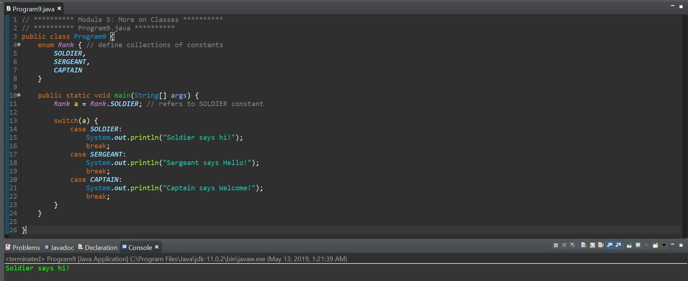Click the terminated Program9 launch description line
This screenshot has width=688, height=281.
pyautogui.click(x=176, y=259)
